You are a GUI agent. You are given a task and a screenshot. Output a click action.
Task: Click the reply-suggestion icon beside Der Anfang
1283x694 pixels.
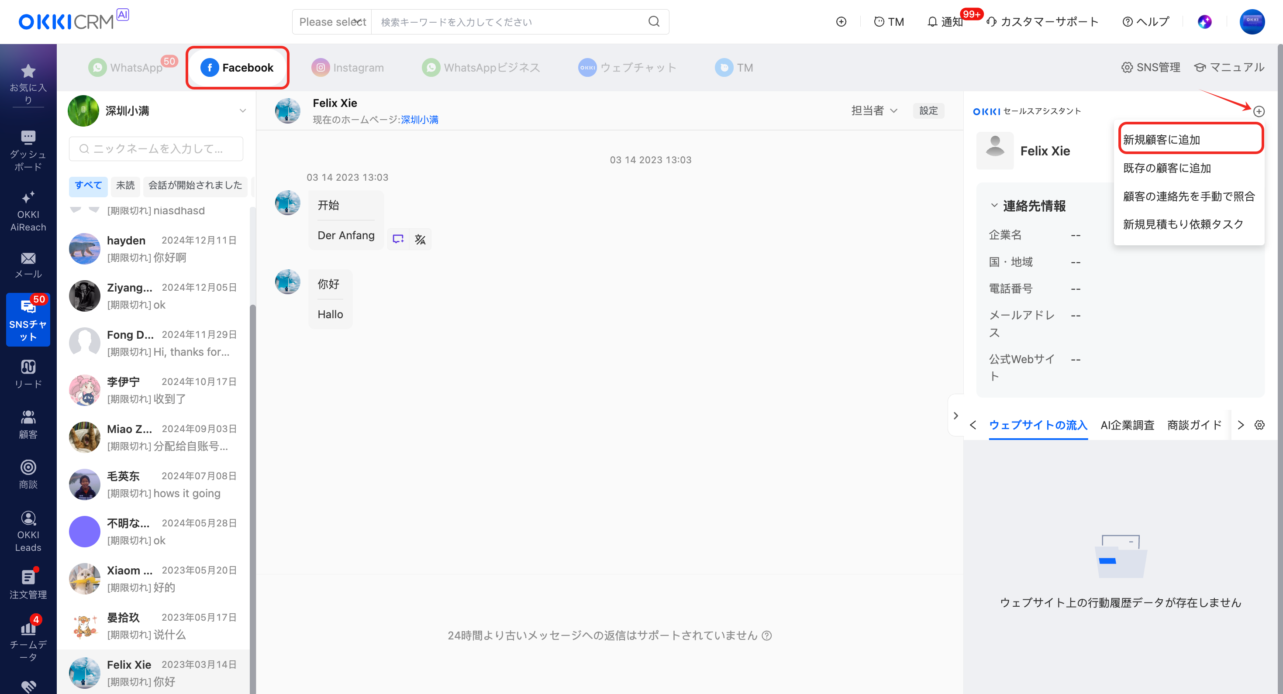pos(398,239)
